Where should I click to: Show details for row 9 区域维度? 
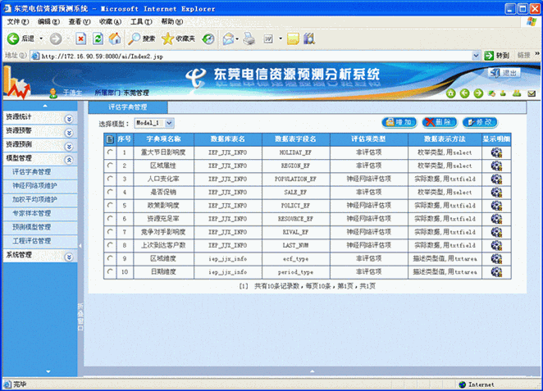(496, 259)
